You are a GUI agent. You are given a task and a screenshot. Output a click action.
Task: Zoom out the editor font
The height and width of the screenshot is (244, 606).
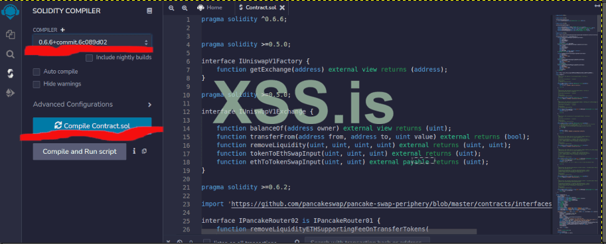pyautogui.click(x=171, y=8)
